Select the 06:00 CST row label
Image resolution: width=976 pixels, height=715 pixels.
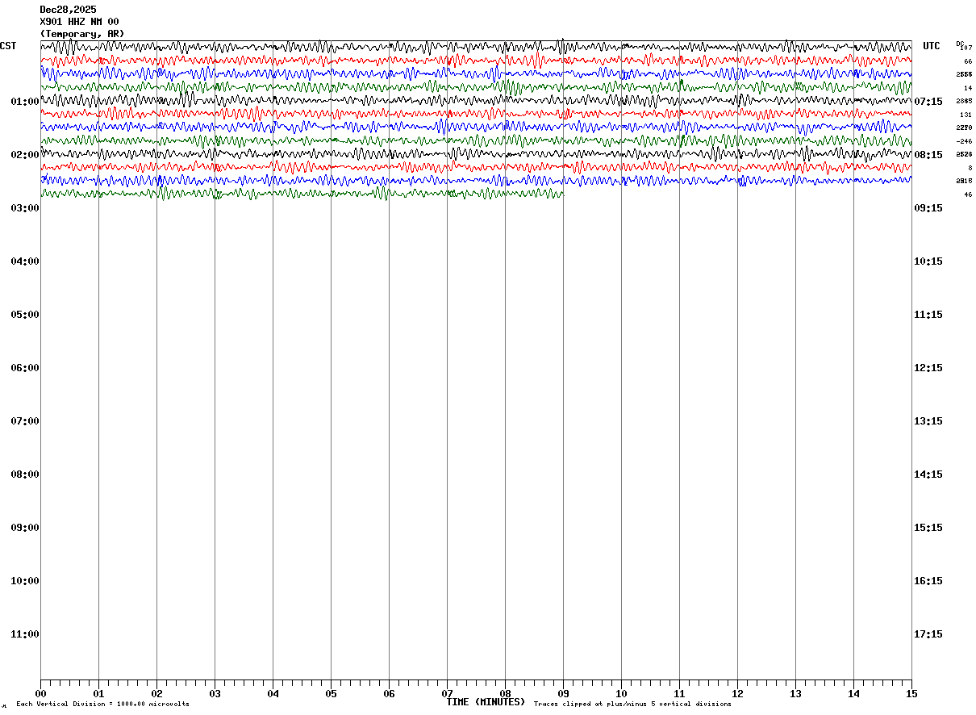click(x=25, y=368)
